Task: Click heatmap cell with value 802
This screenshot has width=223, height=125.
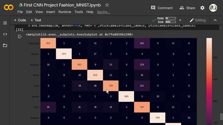Action: click(79, 65)
